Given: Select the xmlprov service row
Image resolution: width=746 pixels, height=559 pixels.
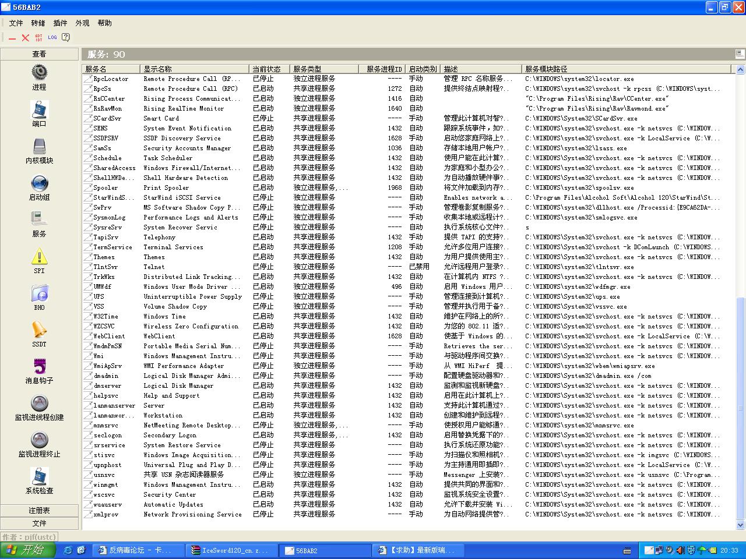Looking at the screenshot, I should [406, 514].
